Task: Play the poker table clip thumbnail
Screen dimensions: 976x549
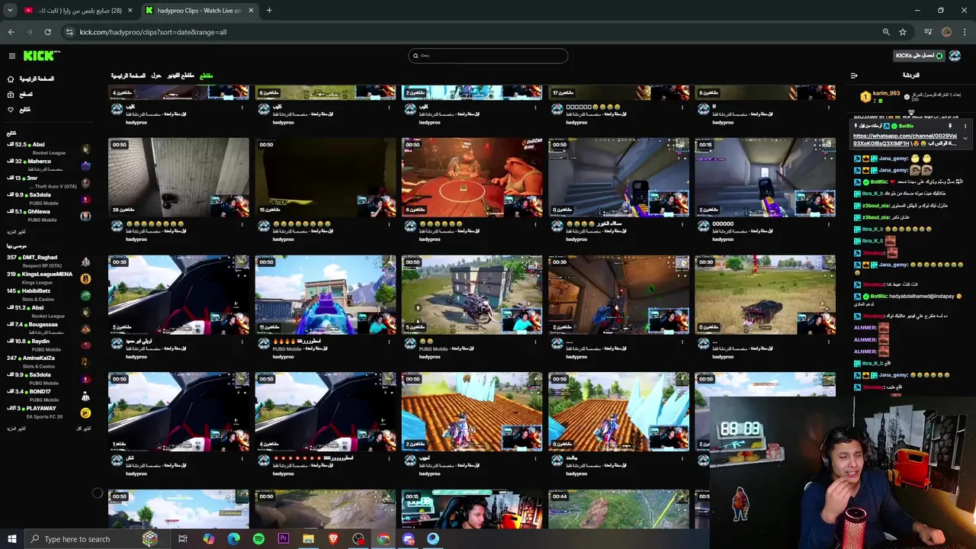Action: point(472,177)
